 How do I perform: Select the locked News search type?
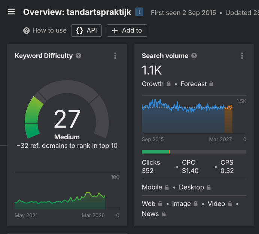click(154, 214)
